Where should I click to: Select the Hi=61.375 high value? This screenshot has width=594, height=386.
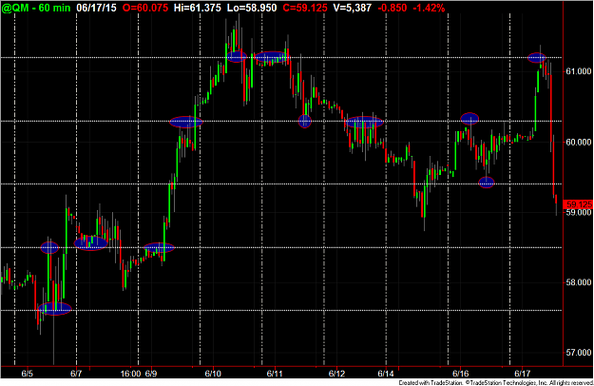(198, 8)
